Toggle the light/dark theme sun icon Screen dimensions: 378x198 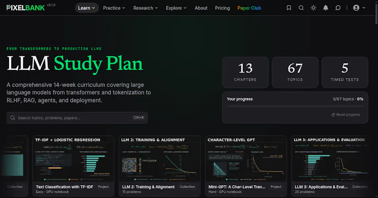[313, 8]
